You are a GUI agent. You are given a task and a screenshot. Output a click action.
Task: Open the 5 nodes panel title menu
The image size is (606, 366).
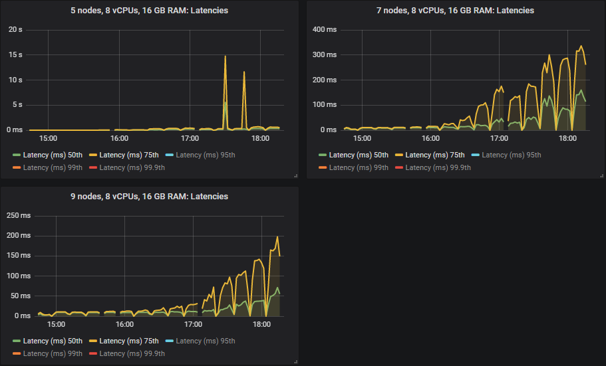click(149, 10)
